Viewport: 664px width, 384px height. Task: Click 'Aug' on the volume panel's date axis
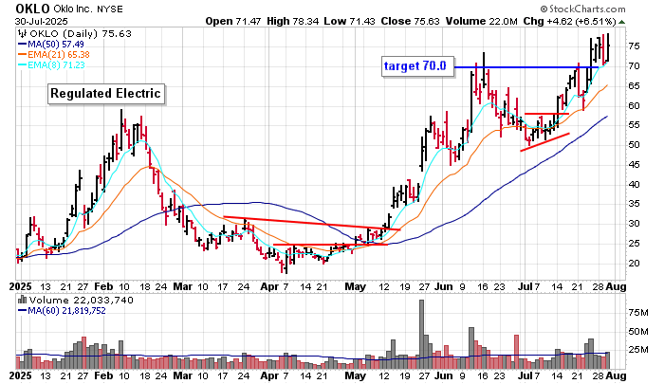pyautogui.click(x=616, y=375)
